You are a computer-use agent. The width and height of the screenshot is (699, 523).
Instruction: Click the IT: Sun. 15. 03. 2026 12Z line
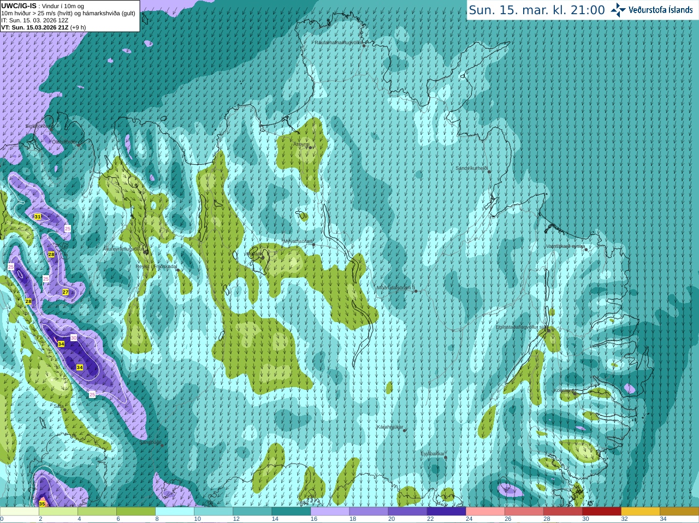tap(34, 20)
